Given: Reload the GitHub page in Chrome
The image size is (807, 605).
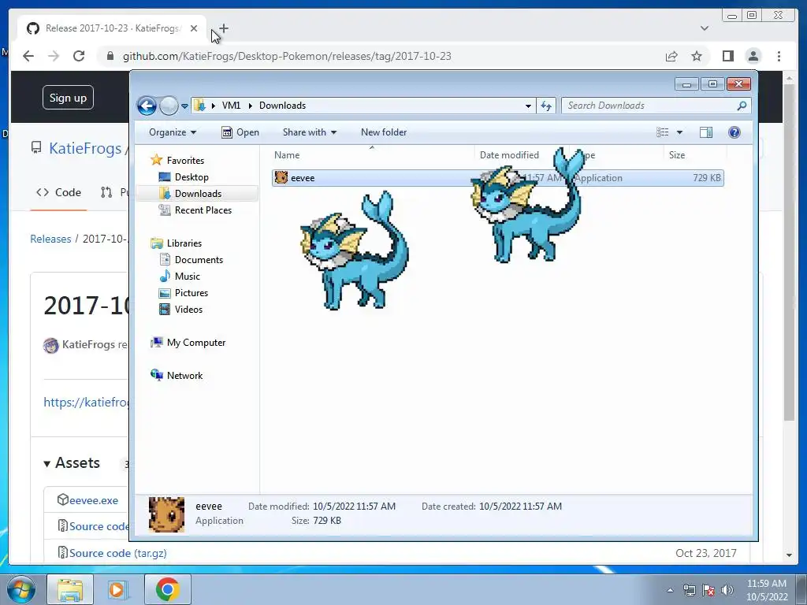Looking at the screenshot, I should click(79, 56).
